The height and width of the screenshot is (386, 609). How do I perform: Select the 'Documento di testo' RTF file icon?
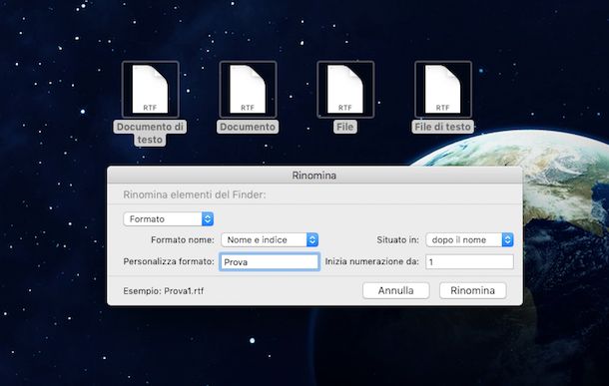pos(151,89)
